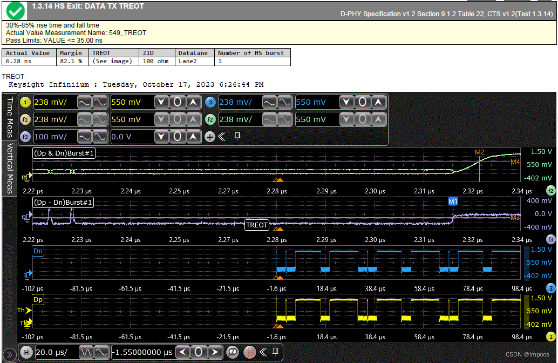Screen dimensions: 558x363
Task: Pin the vertical controls panel
Action: (x=237, y=136)
